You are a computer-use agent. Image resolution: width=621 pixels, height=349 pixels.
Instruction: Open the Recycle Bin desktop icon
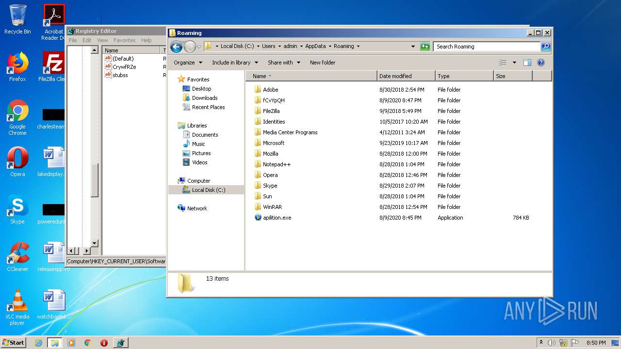pos(17,19)
